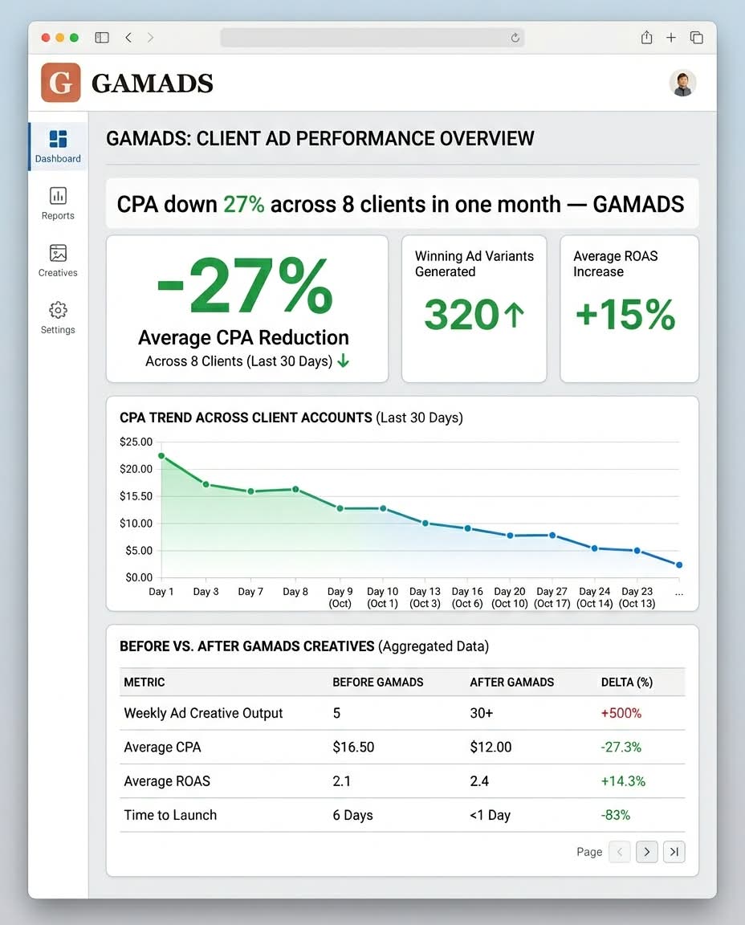Go to previous table page
Screen dimensions: 745x925
620,852
